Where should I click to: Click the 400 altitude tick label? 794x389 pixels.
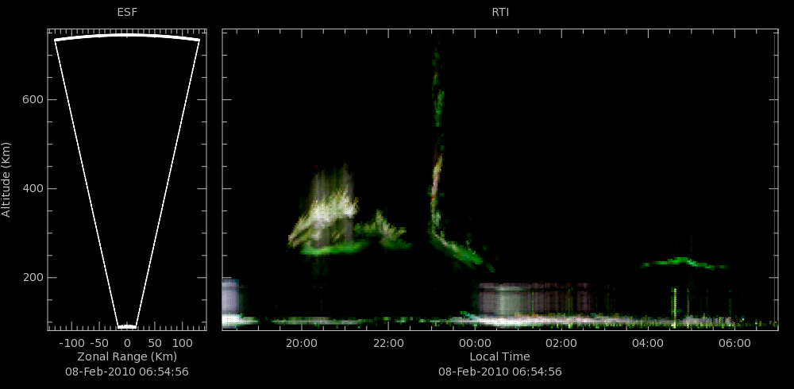click(32, 189)
